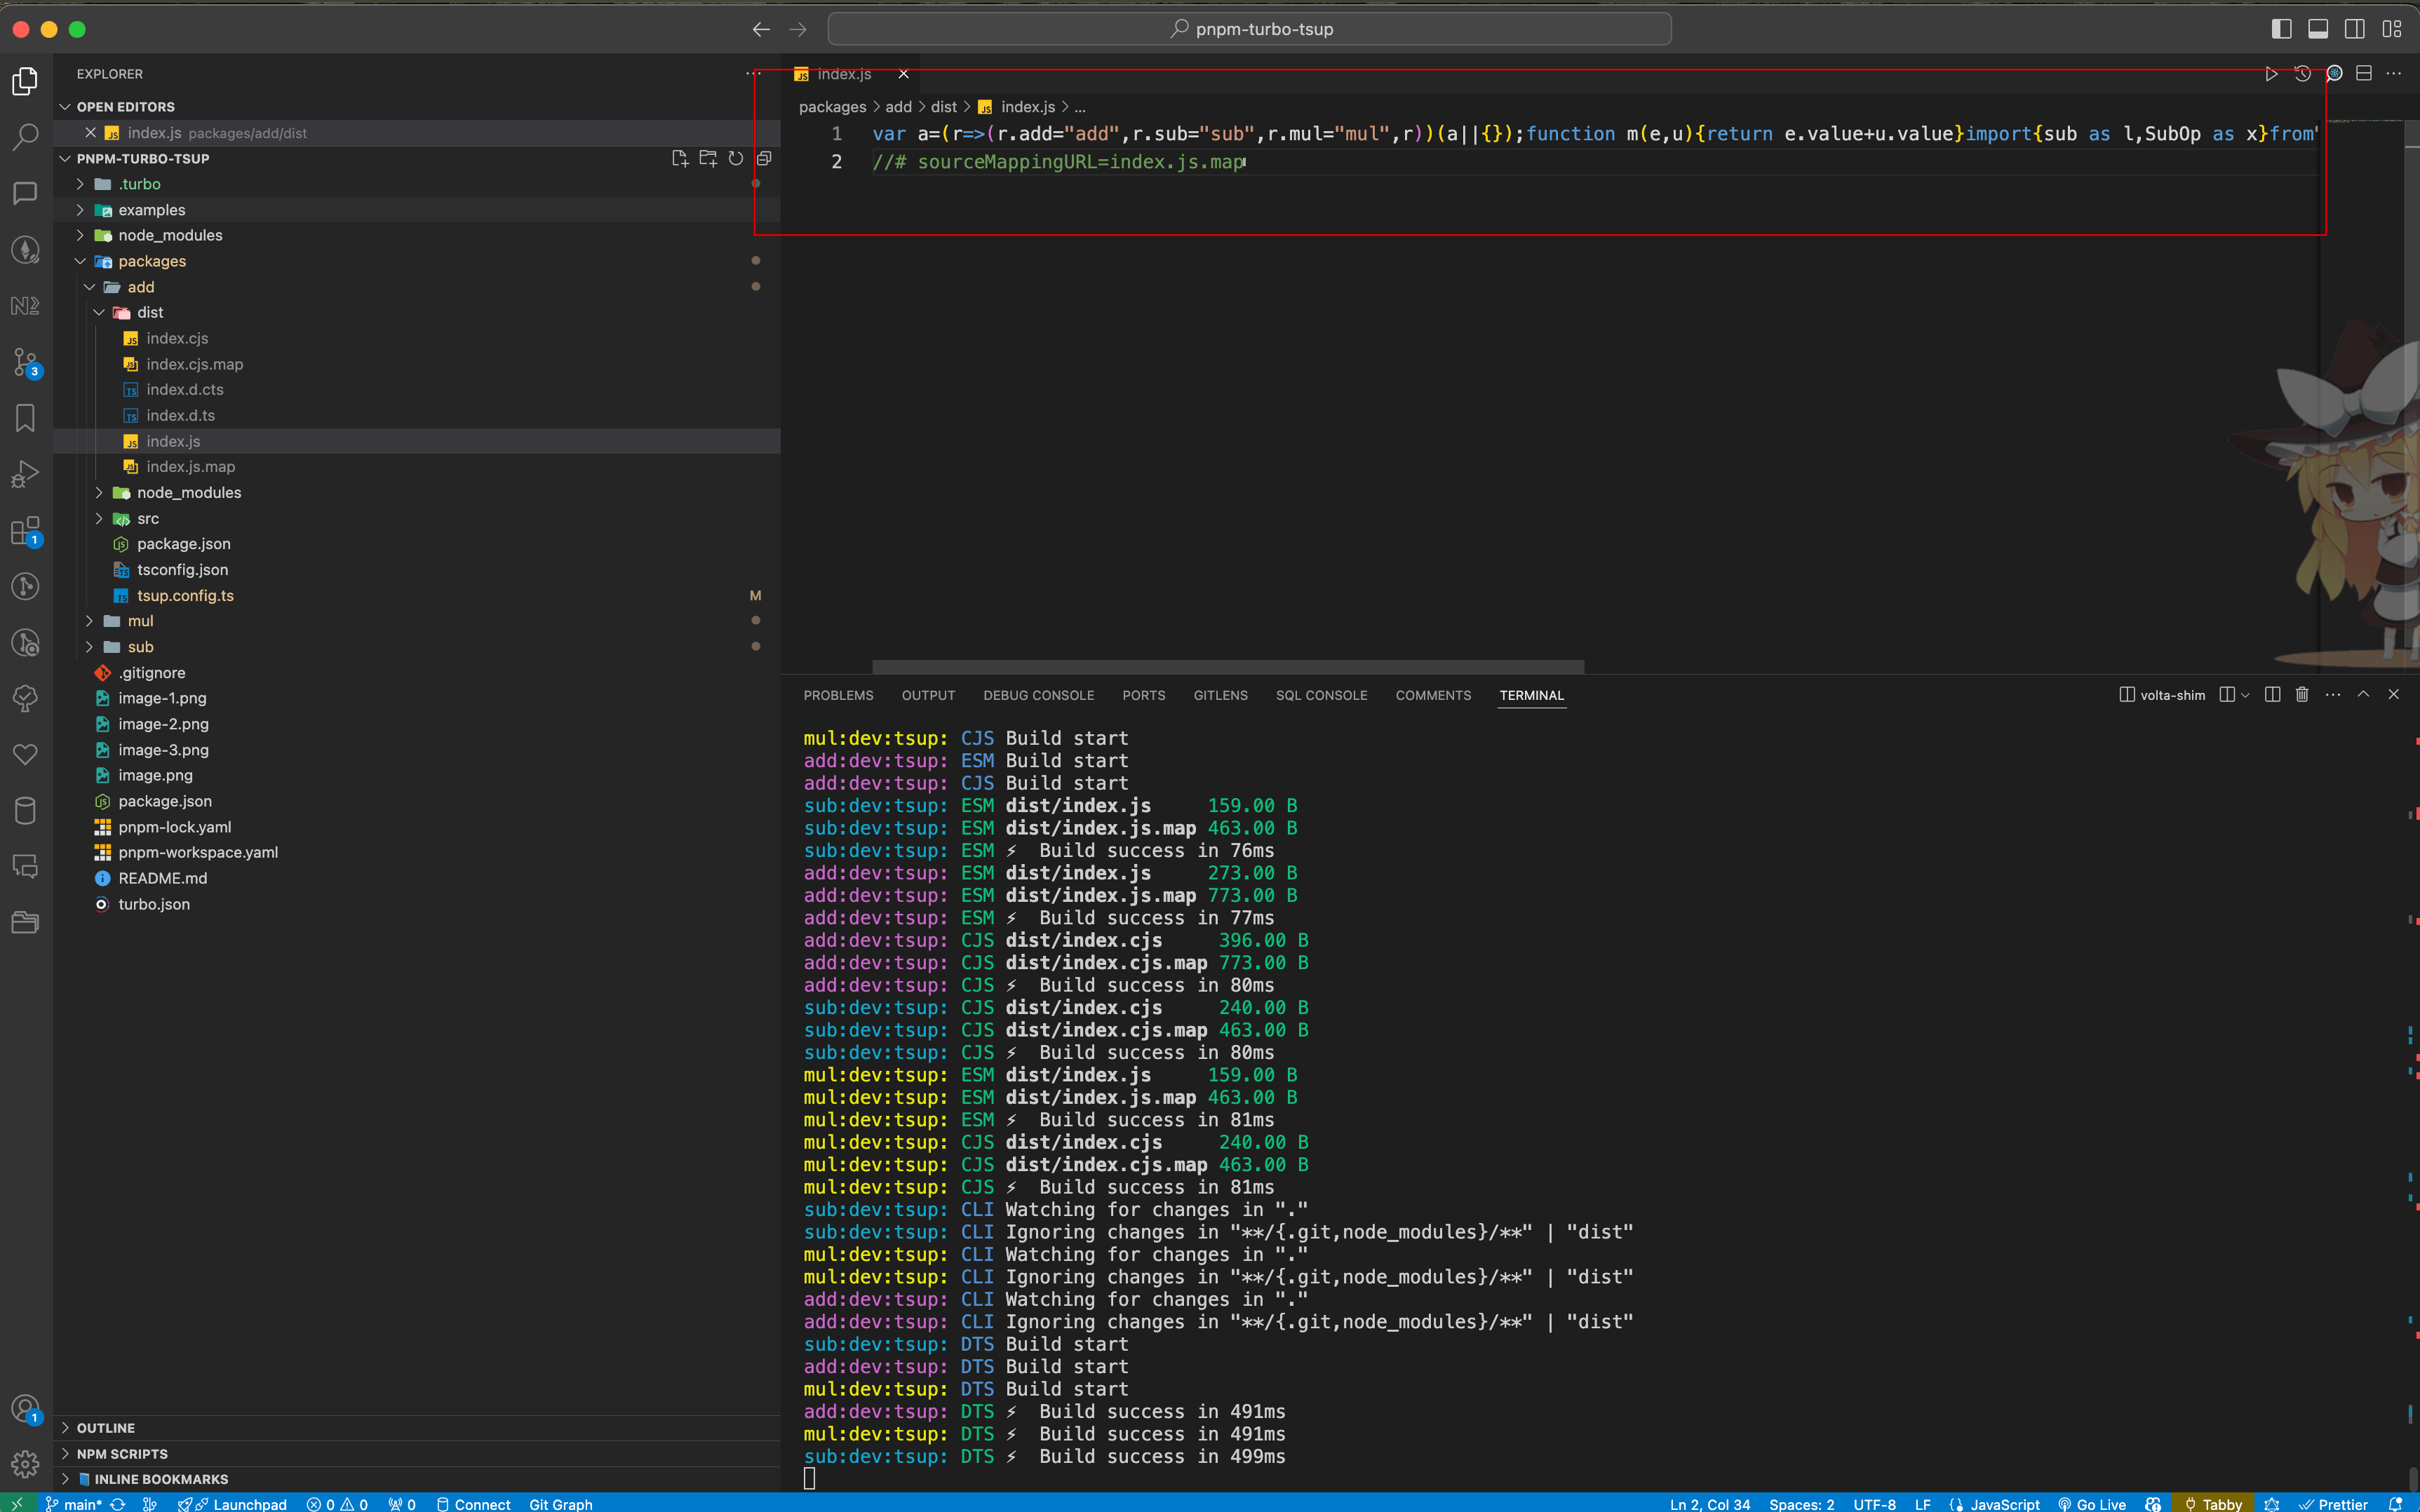Switch to the PORTS tab

(x=1143, y=695)
